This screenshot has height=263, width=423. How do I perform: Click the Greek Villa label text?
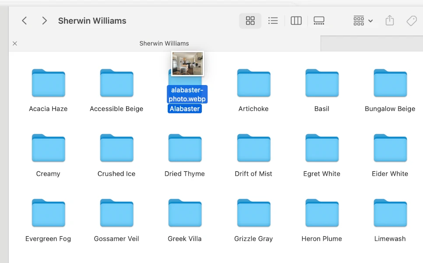(x=185, y=239)
